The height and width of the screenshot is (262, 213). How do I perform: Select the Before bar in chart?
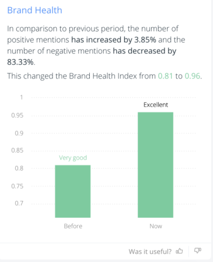pyautogui.click(x=73, y=192)
